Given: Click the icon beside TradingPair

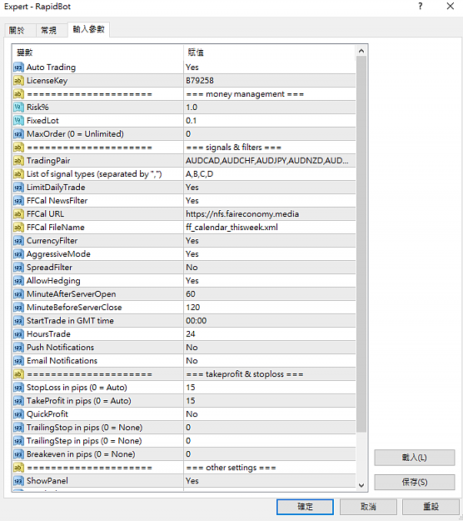Looking at the screenshot, I should [x=18, y=161].
